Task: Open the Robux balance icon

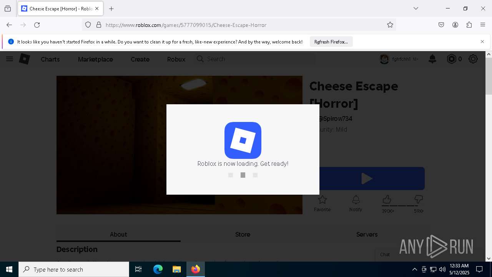Action: coord(451,59)
